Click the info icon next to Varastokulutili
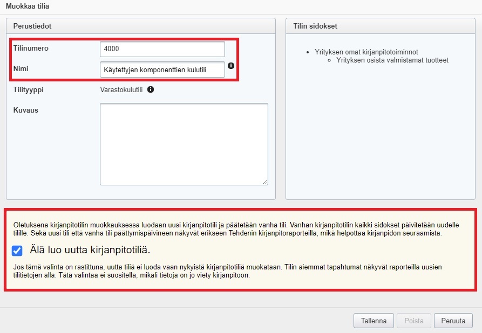Image resolution: width=482 pixels, height=333 pixels. [x=151, y=89]
